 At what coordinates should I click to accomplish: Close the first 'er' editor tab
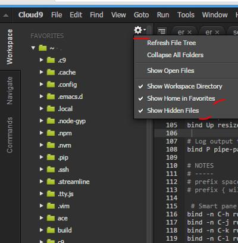pos(190,32)
